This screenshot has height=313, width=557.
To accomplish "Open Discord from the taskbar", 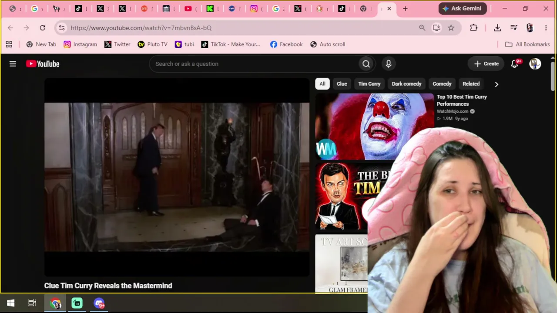I will [99, 303].
